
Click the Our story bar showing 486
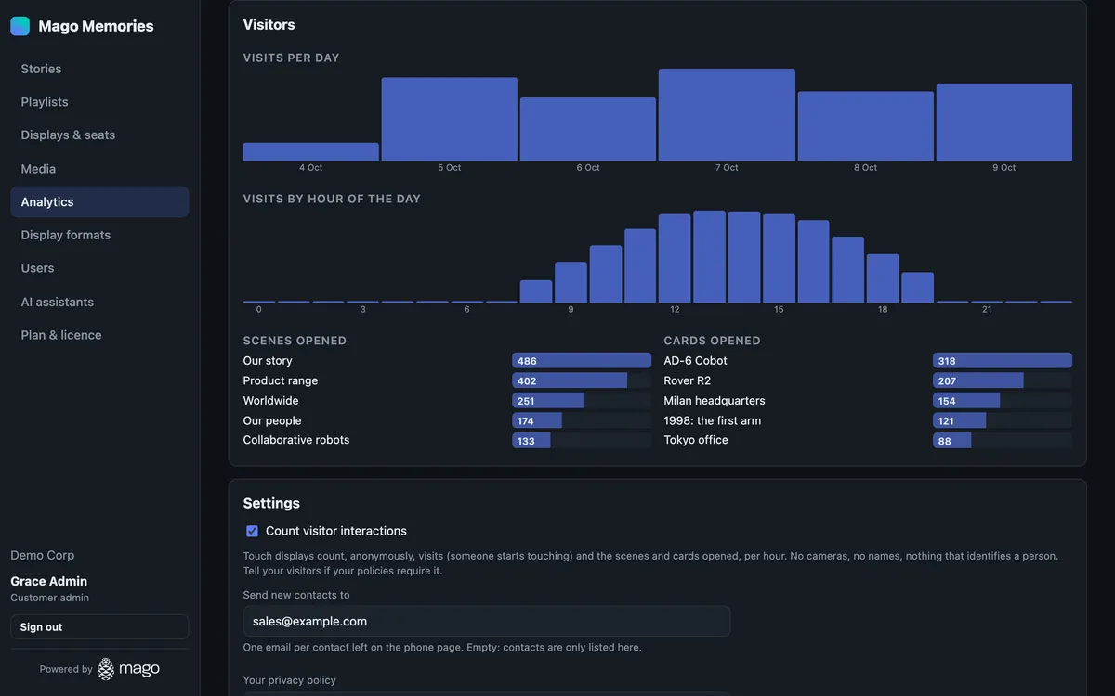tap(582, 361)
